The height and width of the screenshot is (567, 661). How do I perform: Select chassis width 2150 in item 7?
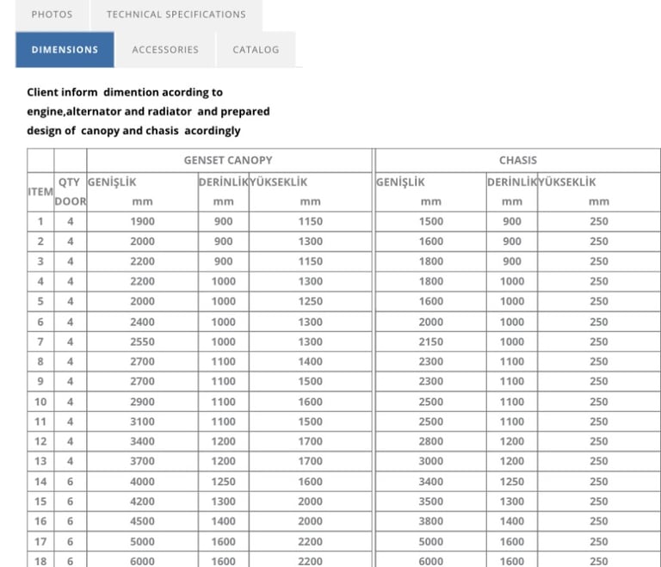431,342
